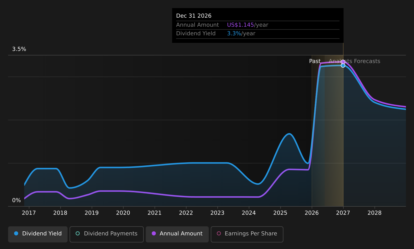Image resolution: width=414 pixels, height=249 pixels.
Task: Click the 0% y-axis label
Action: [x=16, y=200]
